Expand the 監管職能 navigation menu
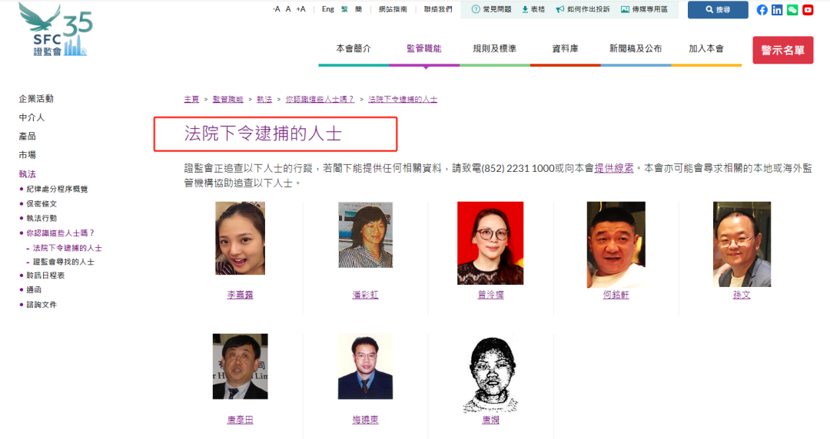The width and height of the screenshot is (830, 439). pyautogui.click(x=424, y=48)
